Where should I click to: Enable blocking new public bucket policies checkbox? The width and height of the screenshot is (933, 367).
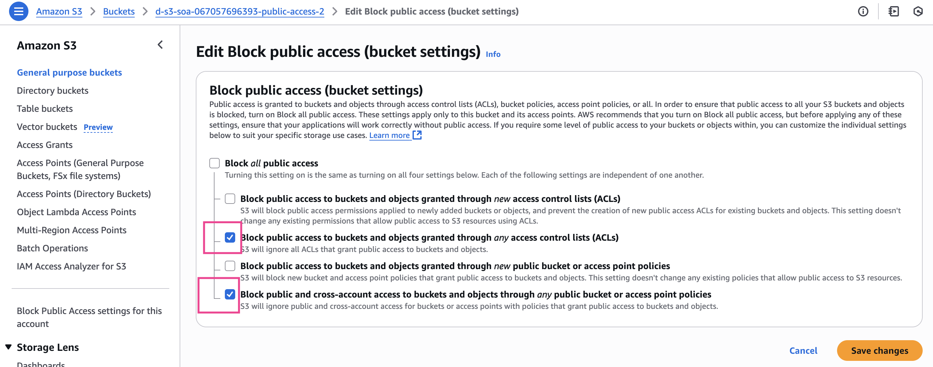(x=230, y=266)
